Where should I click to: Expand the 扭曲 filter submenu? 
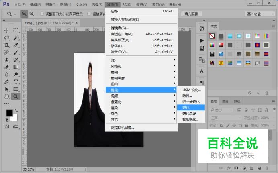coord(141,84)
